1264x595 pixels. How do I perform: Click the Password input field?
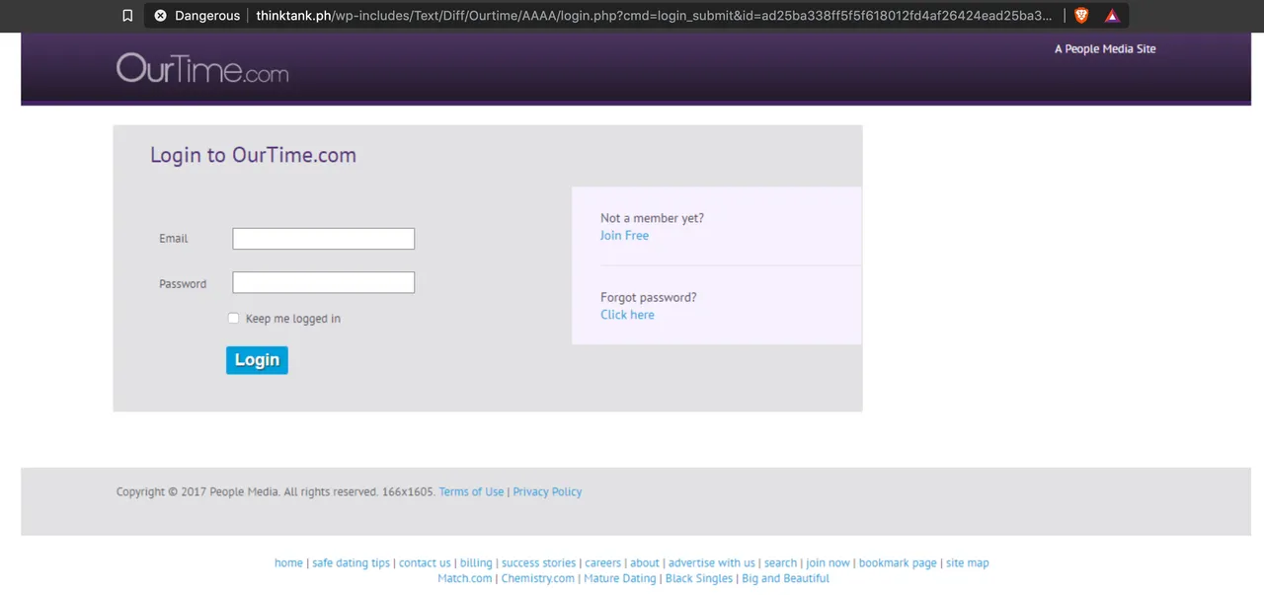click(324, 283)
